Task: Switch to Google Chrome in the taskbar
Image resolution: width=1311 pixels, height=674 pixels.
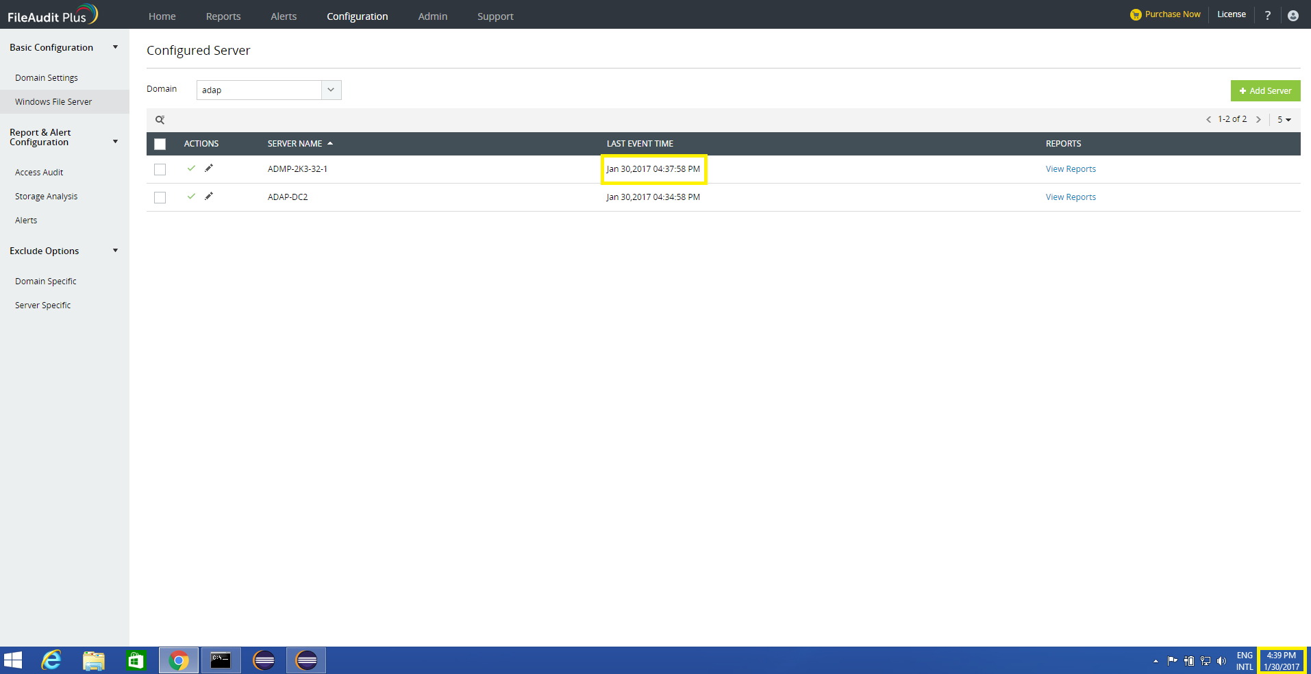Action: [179, 660]
